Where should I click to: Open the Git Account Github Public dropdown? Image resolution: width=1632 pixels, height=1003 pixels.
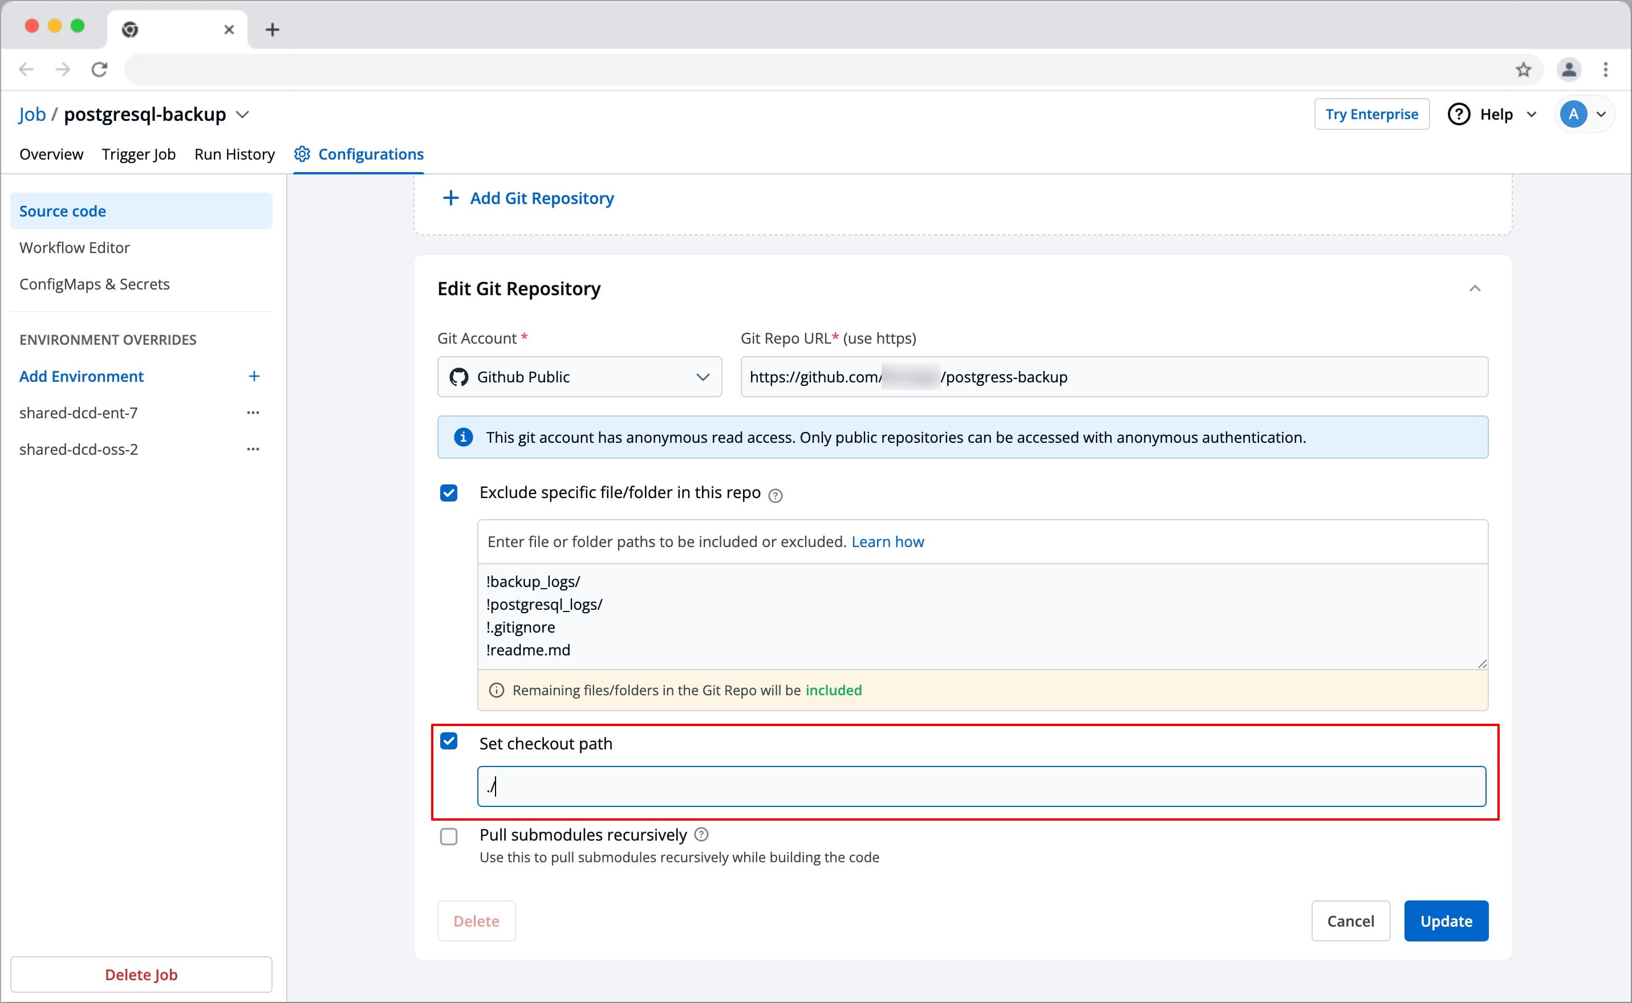(x=579, y=377)
